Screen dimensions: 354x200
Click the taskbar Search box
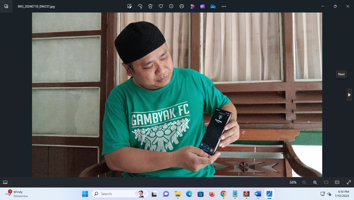click(x=120, y=194)
